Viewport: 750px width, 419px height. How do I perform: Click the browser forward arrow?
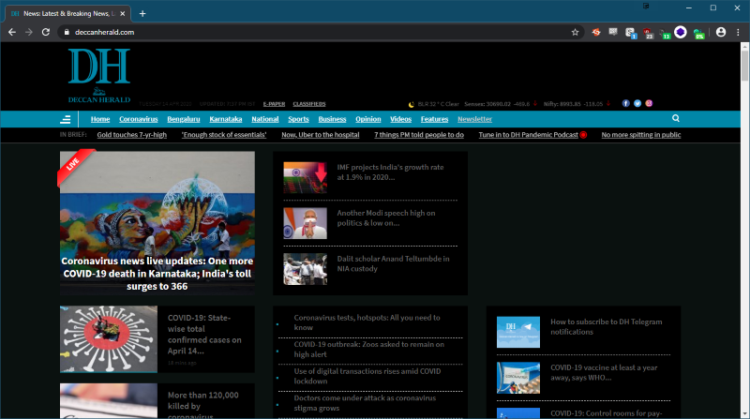29,32
